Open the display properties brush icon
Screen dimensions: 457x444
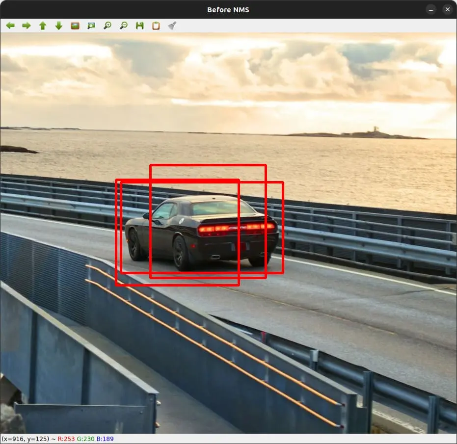pyautogui.click(x=172, y=26)
